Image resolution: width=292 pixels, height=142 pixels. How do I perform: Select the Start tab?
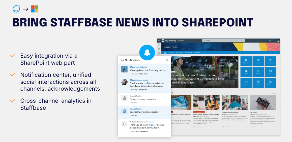pyautogui.click(x=165, y=52)
